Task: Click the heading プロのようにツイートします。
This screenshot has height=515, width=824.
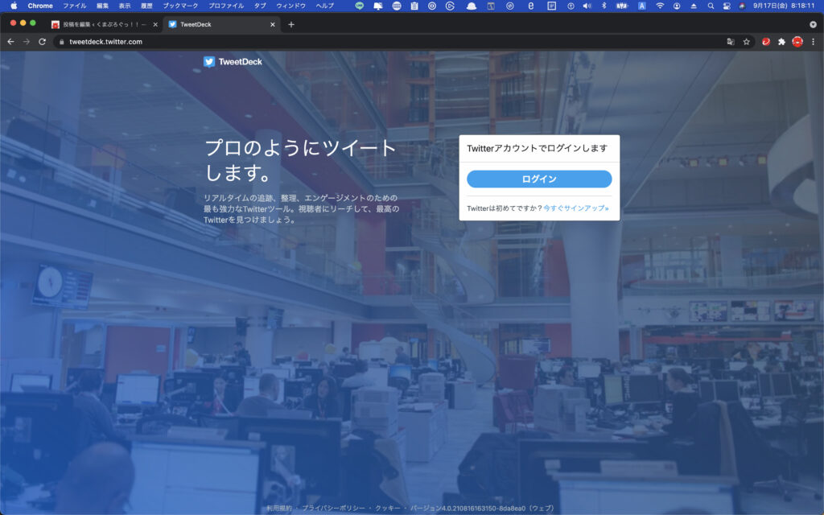Action: (300, 160)
